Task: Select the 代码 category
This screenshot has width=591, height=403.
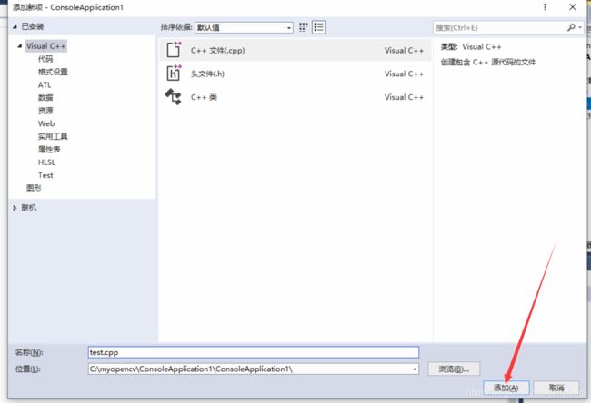Action: pyautogui.click(x=45, y=59)
